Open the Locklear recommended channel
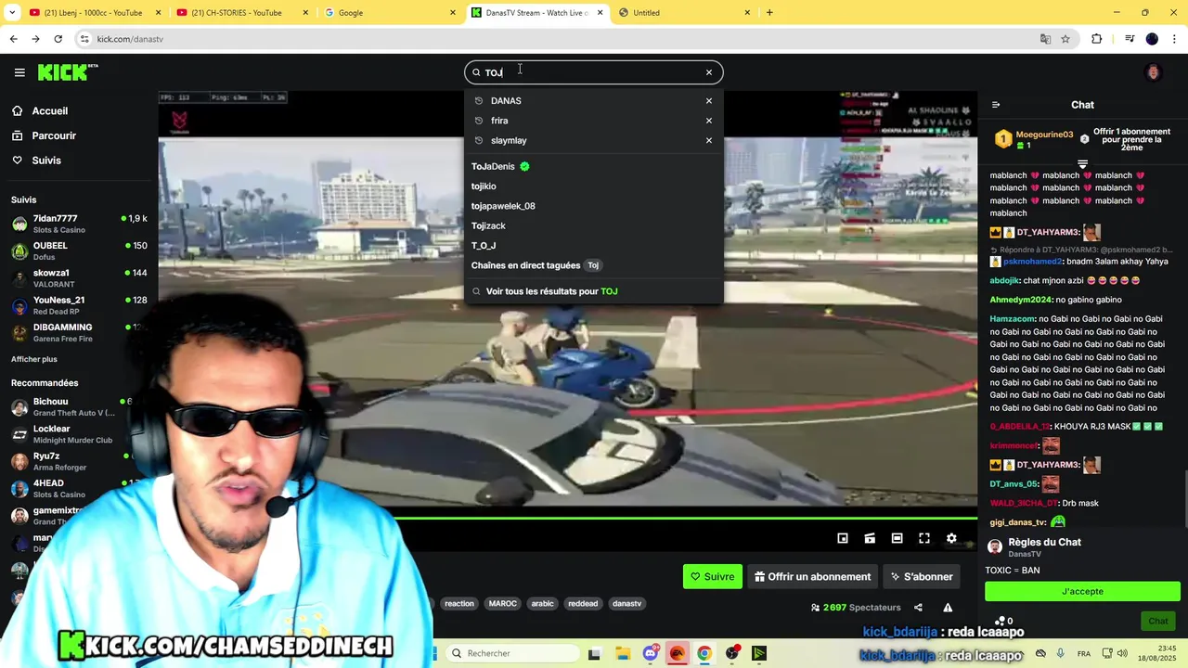This screenshot has width=1188, height=668. coord(72,434)
